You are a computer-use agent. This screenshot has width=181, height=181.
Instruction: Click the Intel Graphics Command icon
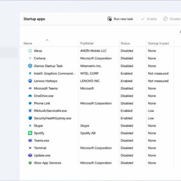pyautogui.click(x=30, y=73)
